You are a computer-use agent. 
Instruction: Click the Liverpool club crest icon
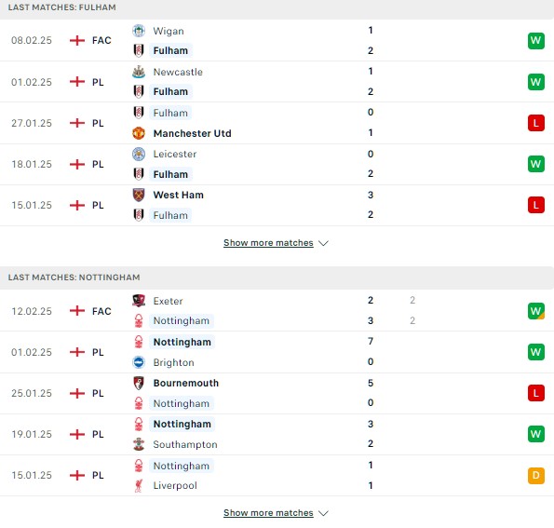point(139,485)
